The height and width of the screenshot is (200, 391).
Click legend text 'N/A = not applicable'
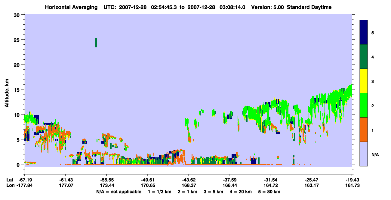[x=119, y=192]
